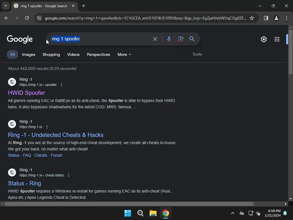Open File Explorer from taskbar
This screenshot has width=293, height=220.
[153, 213]
